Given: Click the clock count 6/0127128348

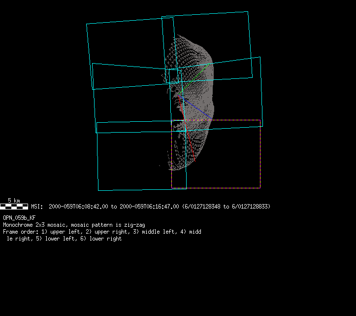Looking at the screenshot, I should pos(202,207).
